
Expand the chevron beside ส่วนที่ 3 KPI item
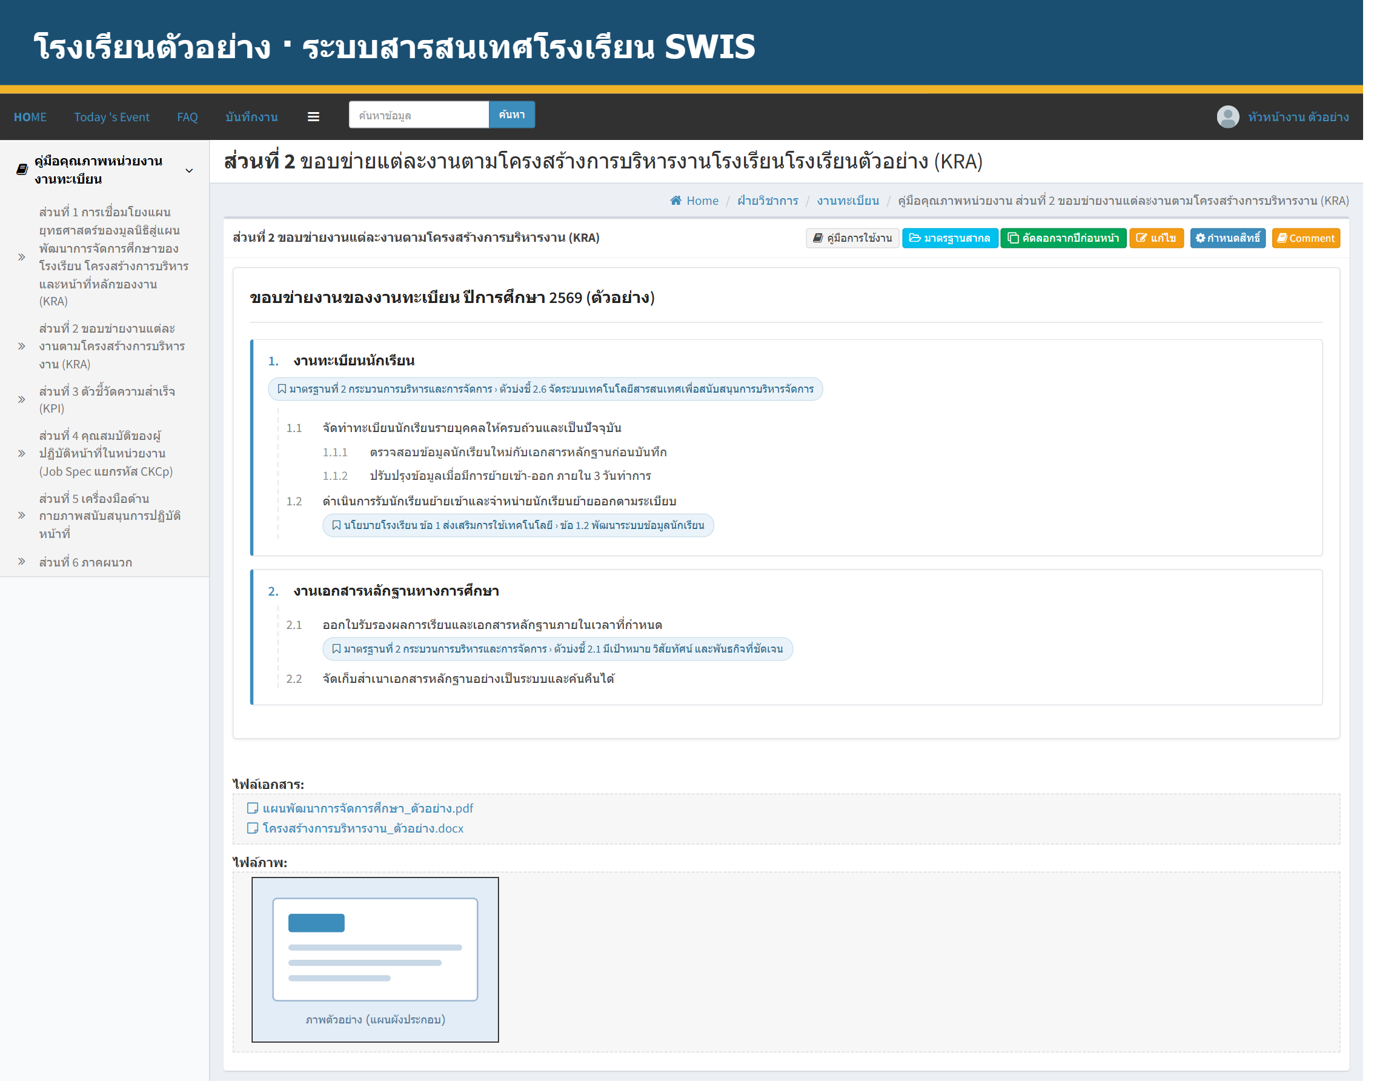click(x=22, y=399)
